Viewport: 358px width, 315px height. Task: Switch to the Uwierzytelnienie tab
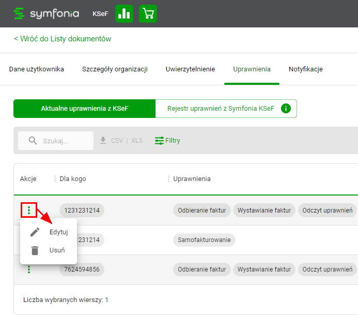[x=190, y=69]
